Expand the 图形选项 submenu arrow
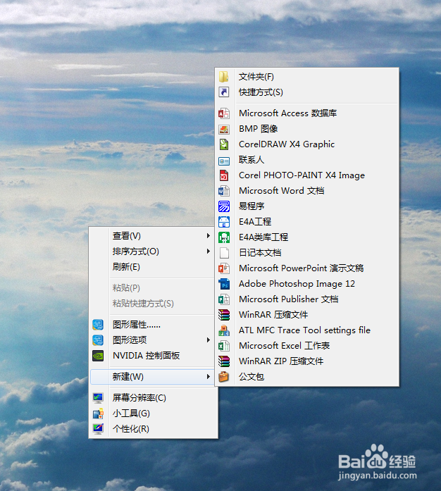 (209, 340)
